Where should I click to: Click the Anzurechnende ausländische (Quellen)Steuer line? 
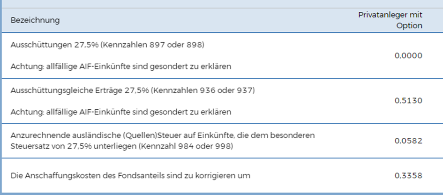(162, 135)
